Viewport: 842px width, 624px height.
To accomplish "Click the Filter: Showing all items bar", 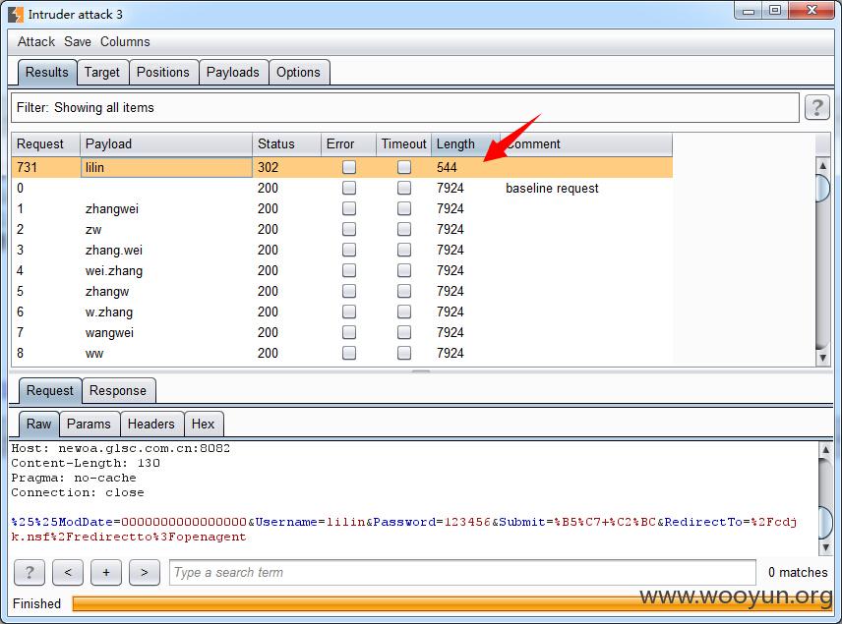I will [405, 107].
